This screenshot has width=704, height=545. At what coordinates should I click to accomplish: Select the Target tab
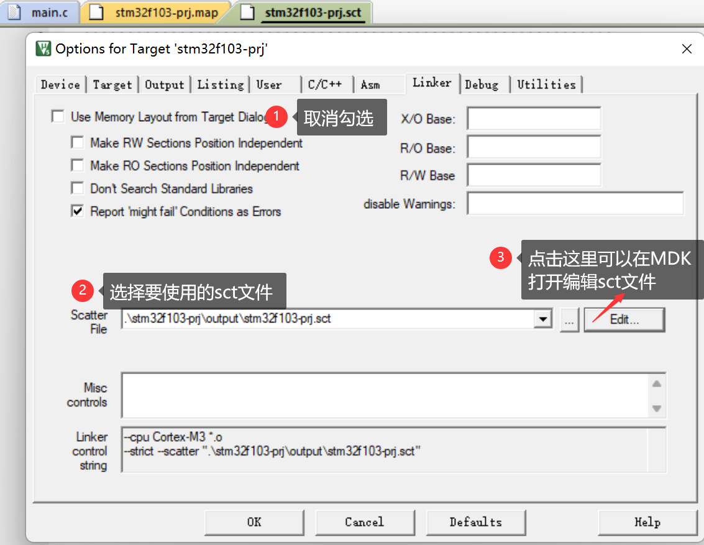[x=112, y=85]
